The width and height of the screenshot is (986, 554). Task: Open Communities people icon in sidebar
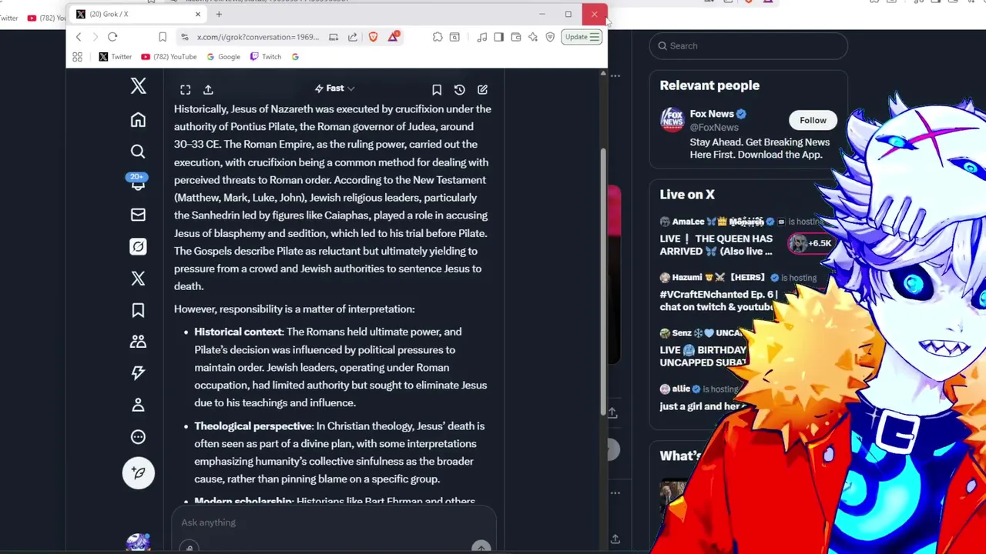pos(138,342)
